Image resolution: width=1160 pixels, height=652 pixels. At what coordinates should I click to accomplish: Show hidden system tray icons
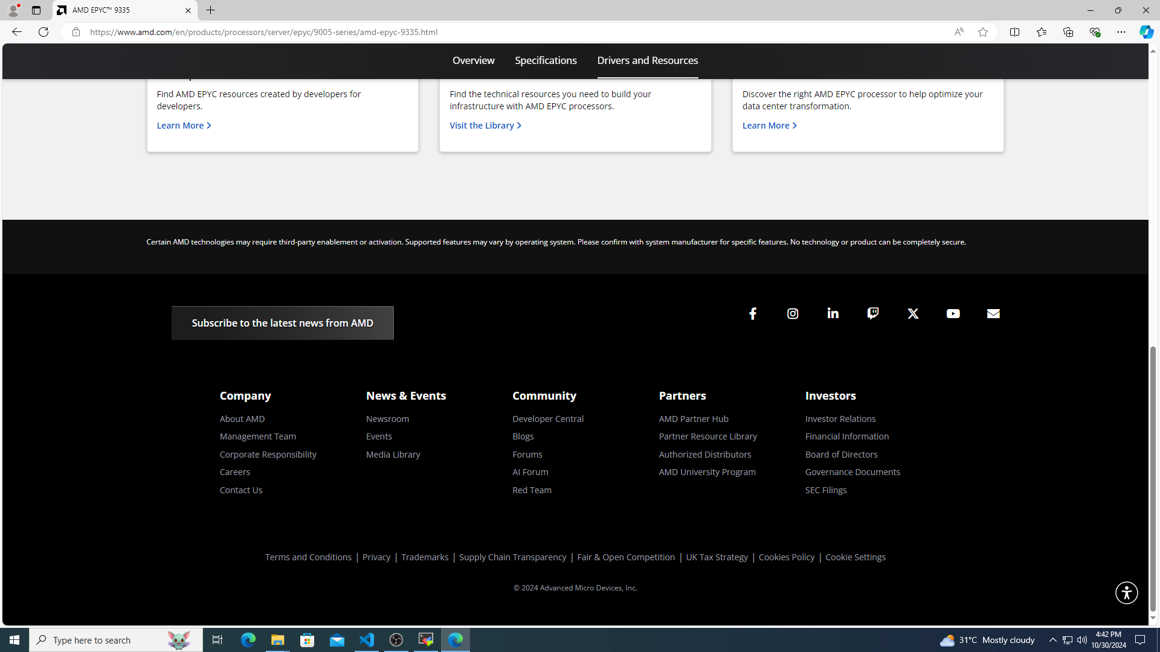(1052, 640)
